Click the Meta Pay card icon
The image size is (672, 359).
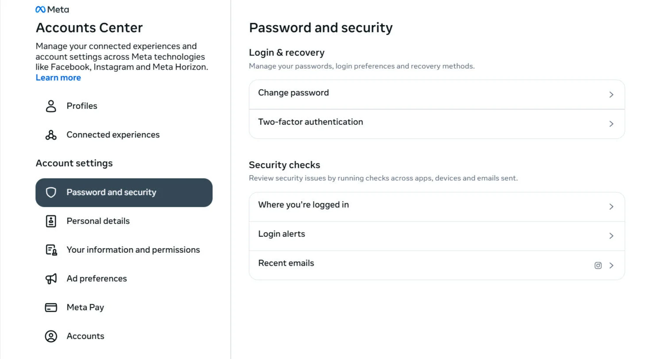[50, 307]
